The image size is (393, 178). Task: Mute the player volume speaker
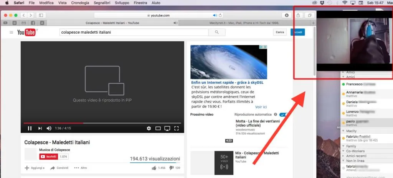point(49,128)
